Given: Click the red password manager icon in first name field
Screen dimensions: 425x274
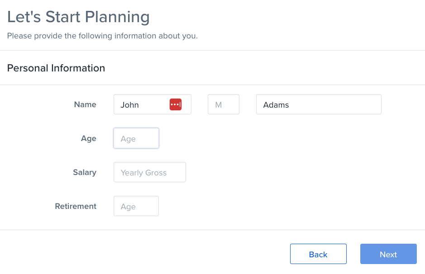Looking at the screenshot, I should point(175,104).
